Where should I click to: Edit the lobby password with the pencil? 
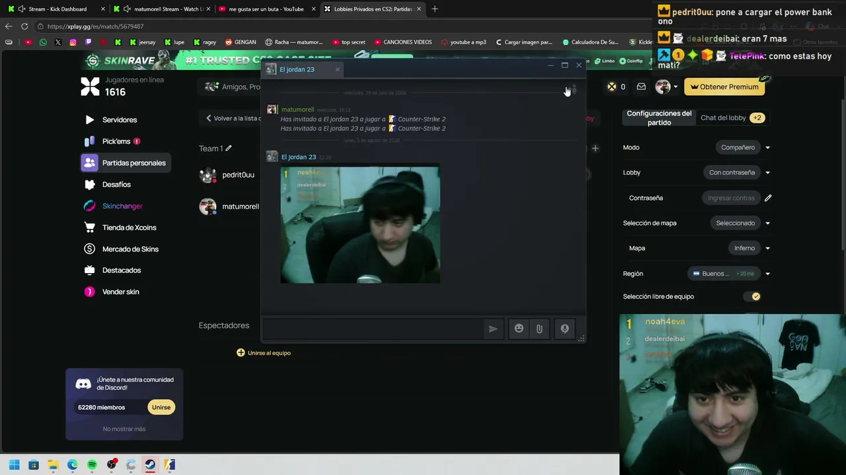coord(768,198)
